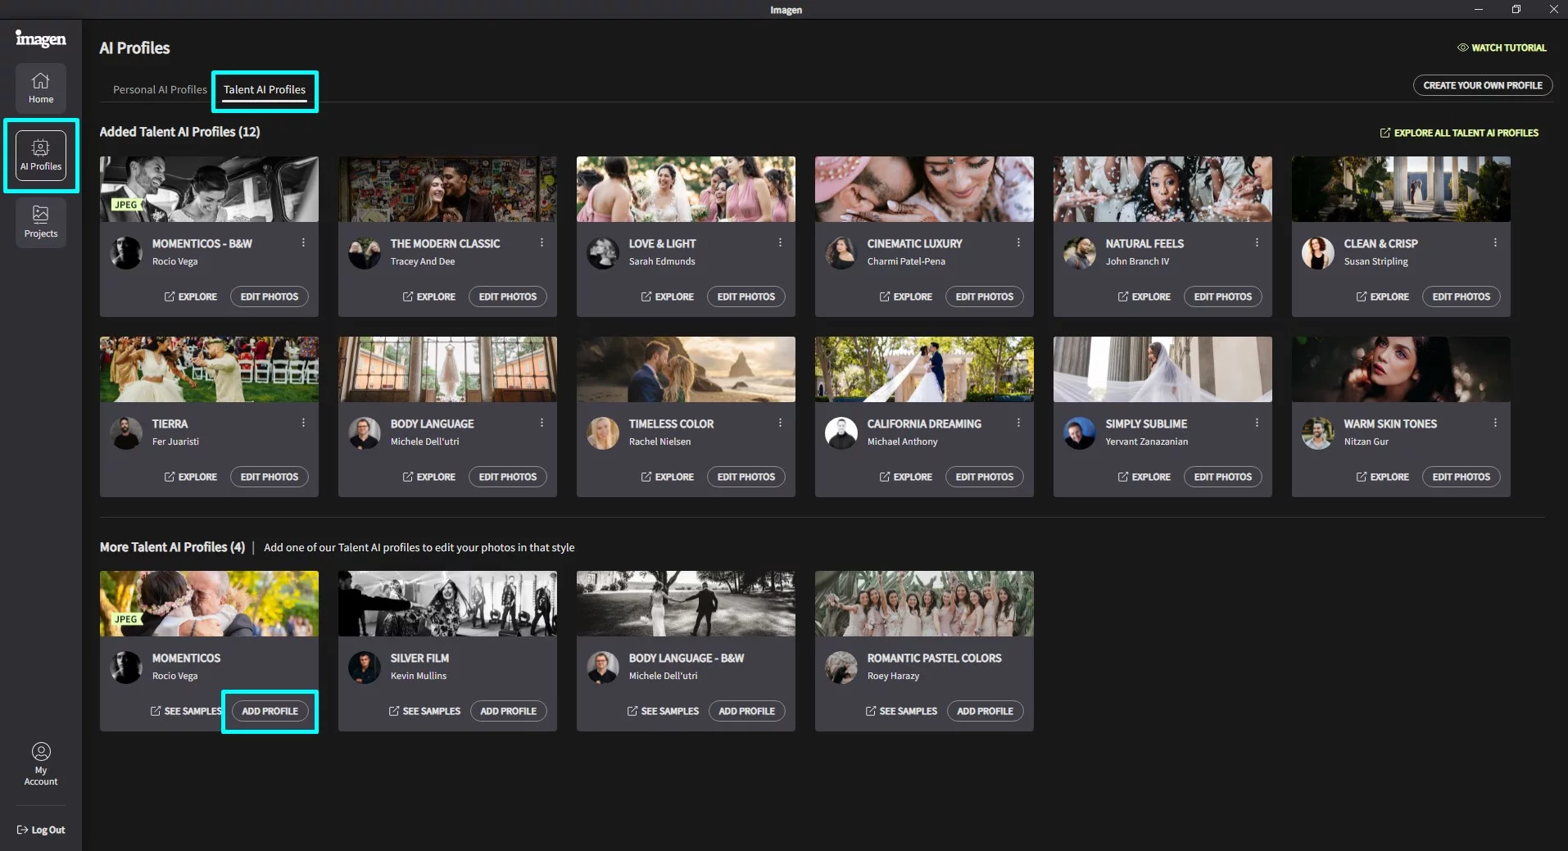This screenshot has height=851, width=1568.
Task: Click the Romantic Pastel Colors cover thumbnail
Action: (x=924, y=604)
